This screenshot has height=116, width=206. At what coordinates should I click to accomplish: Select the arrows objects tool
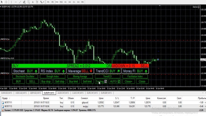tap(41, 2)
